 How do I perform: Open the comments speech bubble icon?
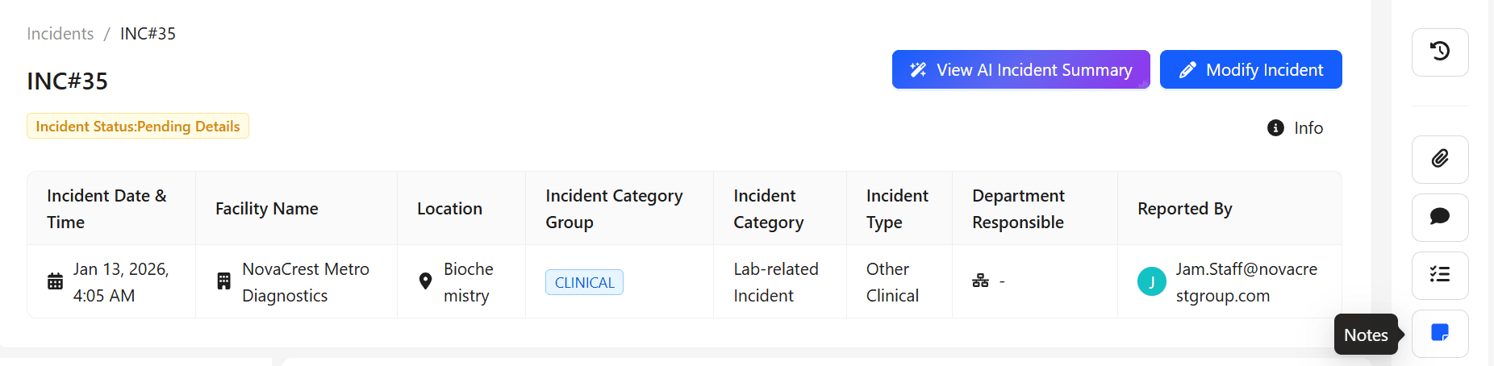1440,217
